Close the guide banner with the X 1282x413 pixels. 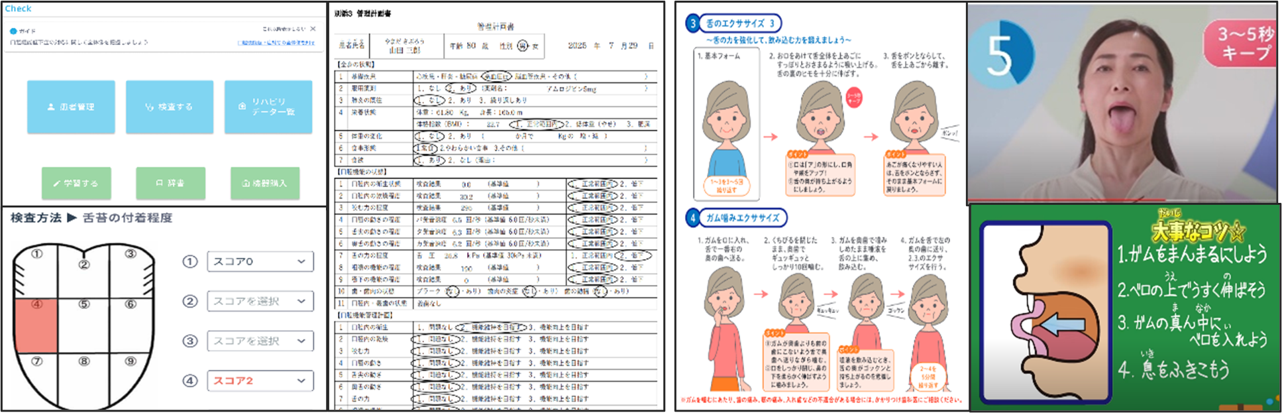(313, 29)
